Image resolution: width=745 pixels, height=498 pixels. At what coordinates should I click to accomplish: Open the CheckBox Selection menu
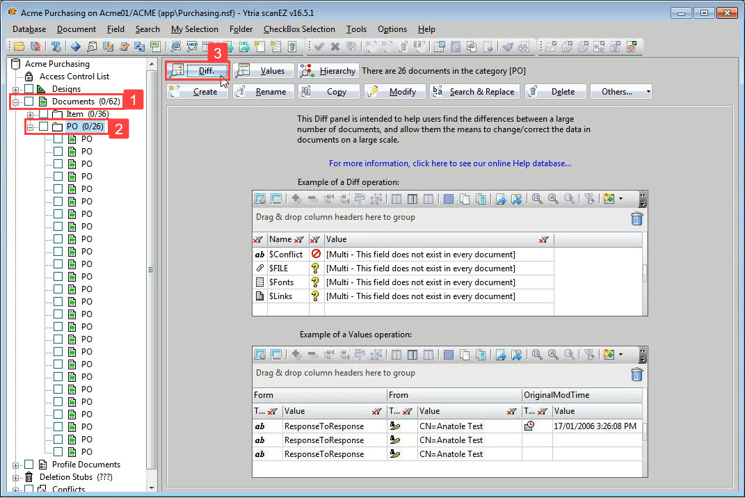pyautogui.click(x=299, y=29)
